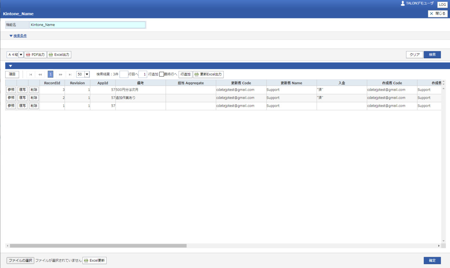Export to PDF with PDF出力
This screenshot has height=268, width=450.
[x=36, y=55]
